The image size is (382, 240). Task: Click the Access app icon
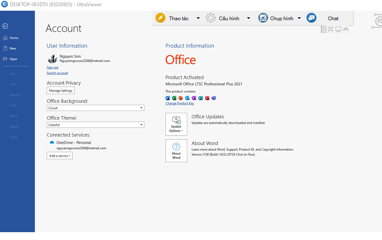(207, 98)
